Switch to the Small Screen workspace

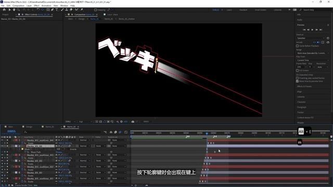coord(260,10)
